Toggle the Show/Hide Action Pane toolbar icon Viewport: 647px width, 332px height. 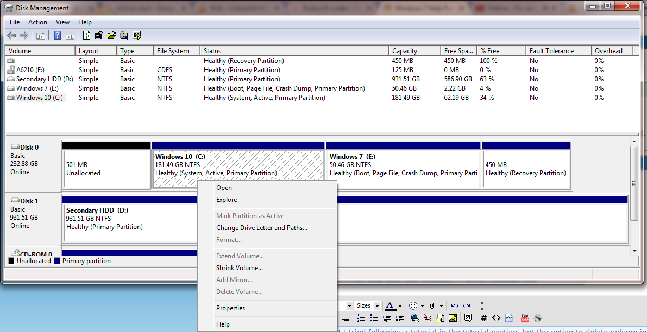70,36
